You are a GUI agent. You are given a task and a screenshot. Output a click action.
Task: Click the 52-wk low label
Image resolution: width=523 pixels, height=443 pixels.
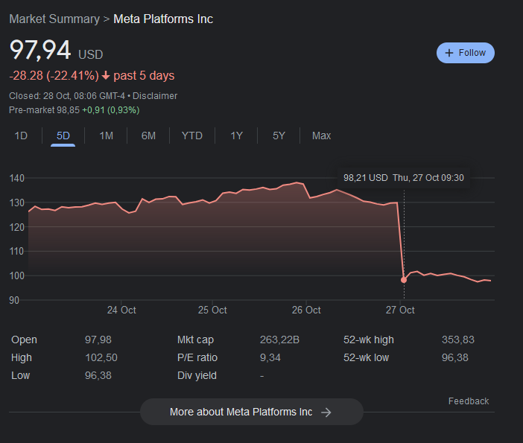367,357
